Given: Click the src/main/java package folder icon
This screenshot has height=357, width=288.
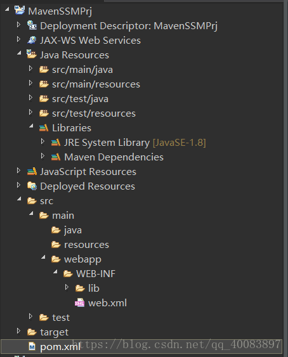Looking at the screenshot, I should click(44, 69).
